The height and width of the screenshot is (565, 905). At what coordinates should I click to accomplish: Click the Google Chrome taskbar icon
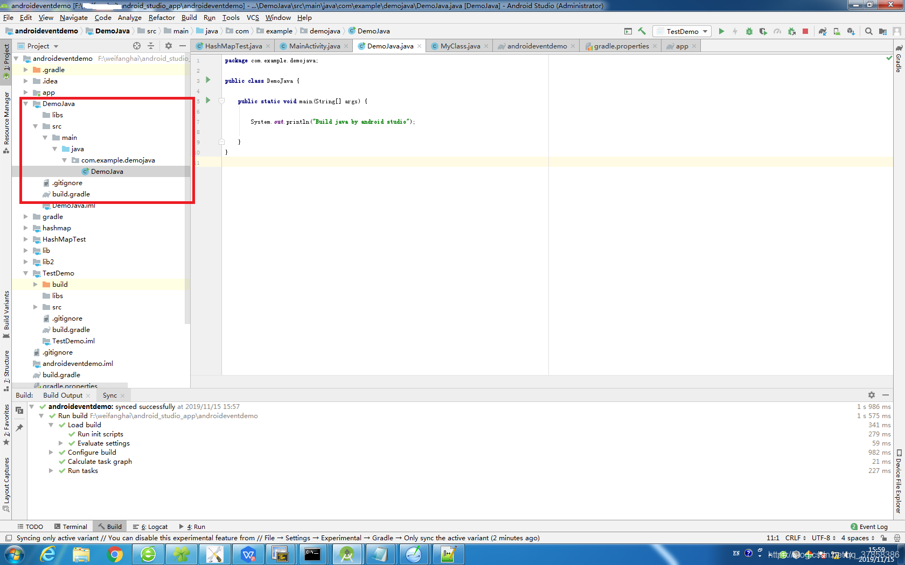pos(115,554)
